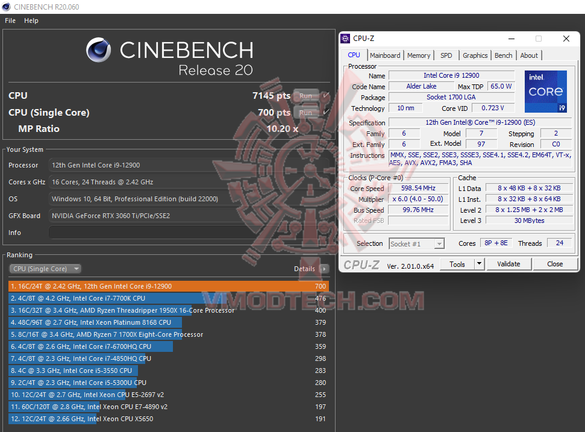Select ranking row Xeon CPU X5650

[x=169, y=419]
